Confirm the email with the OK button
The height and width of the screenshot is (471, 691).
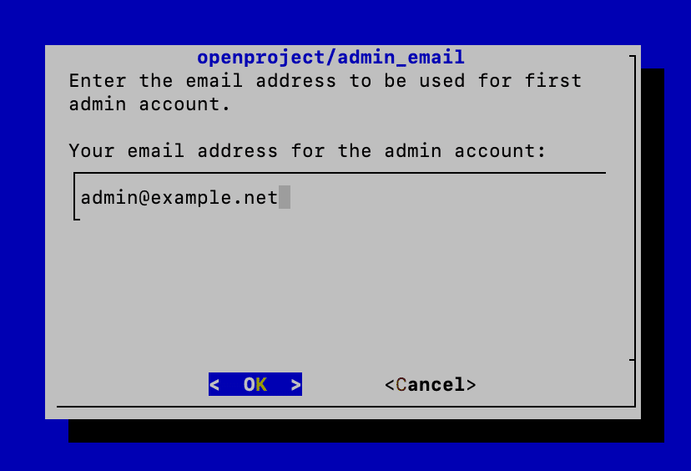coord(255,384)
